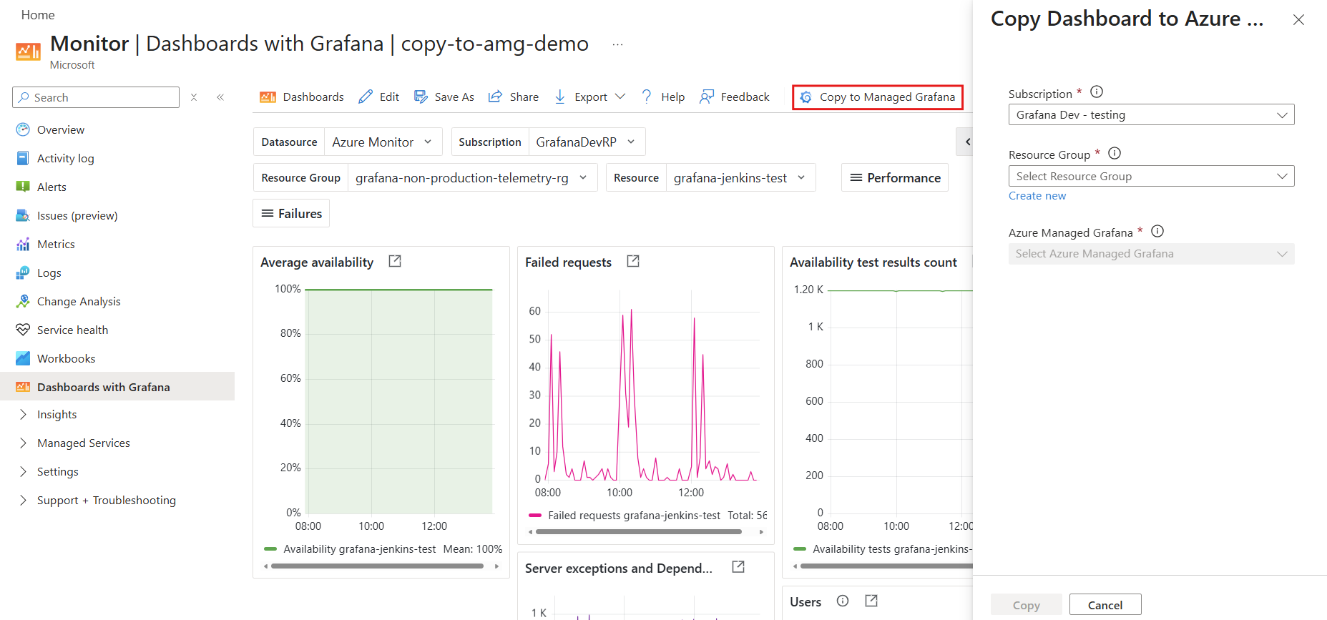Open Users panel external link icon
Viewport: 1327px width, 620px height.
[871, 601]
